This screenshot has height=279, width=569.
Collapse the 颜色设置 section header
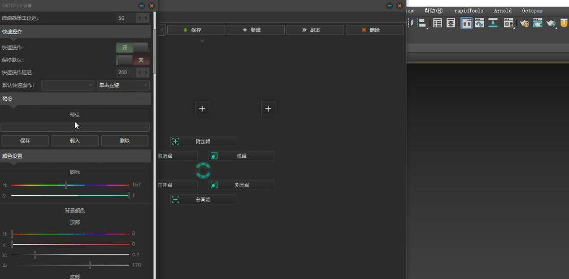click(76, 156)
